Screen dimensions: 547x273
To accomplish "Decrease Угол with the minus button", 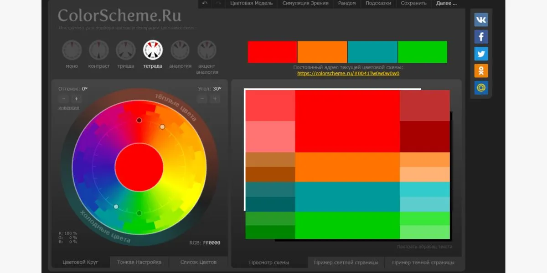I will coord(203,99).
